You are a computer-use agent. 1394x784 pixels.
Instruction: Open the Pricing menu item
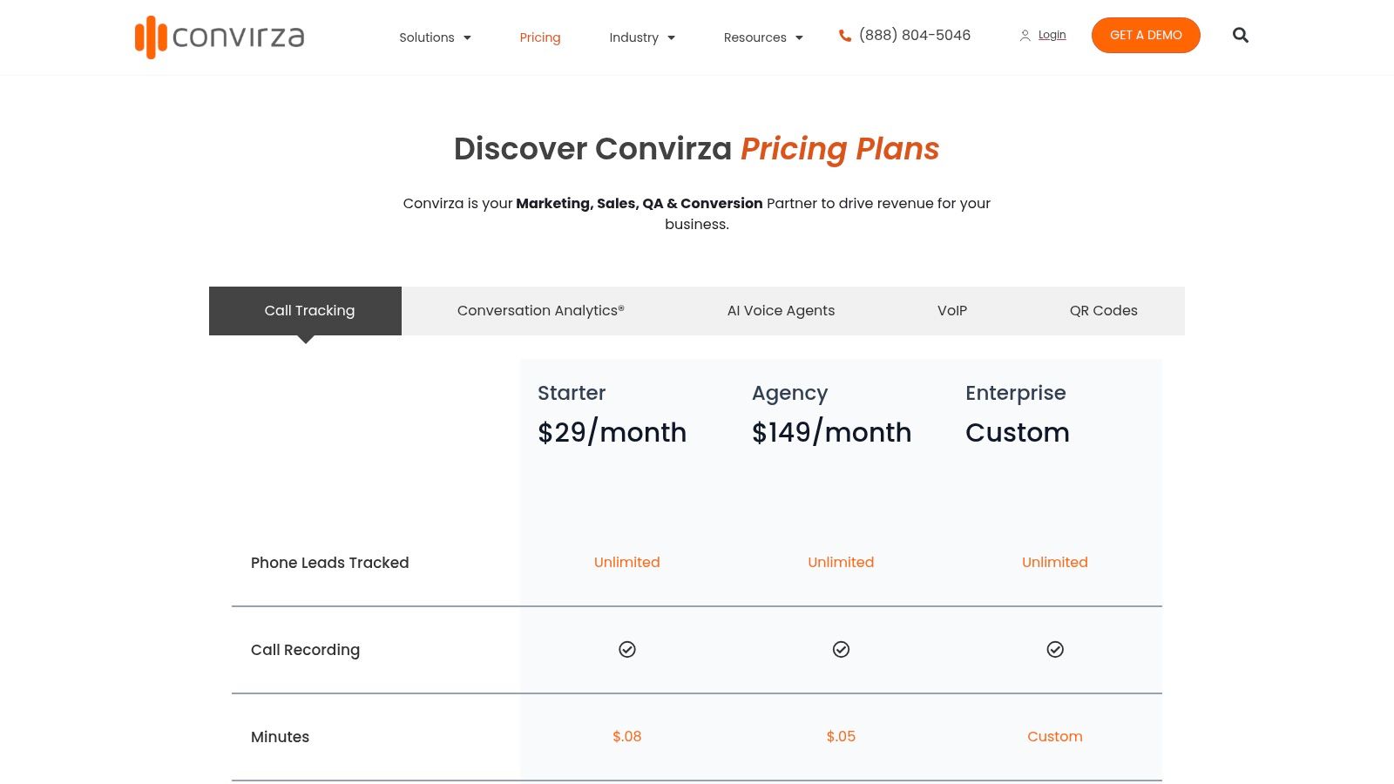540,37
